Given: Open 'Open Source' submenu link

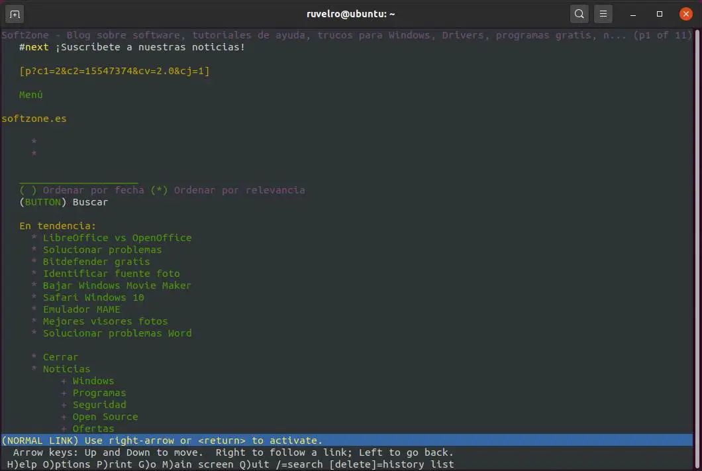Looking at the screenshot, I should point(105,417).
